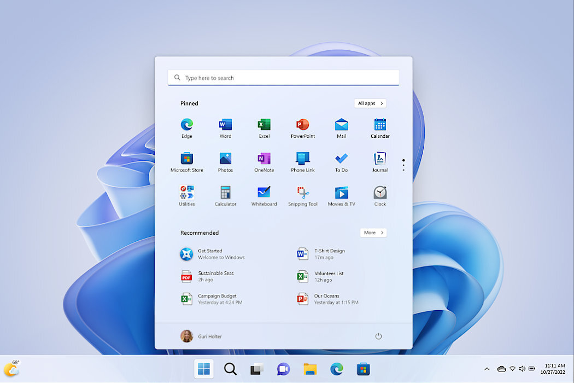Click the Type here to search field
Viewport: 574px width, 383px height.
click(x=283, y=78)
